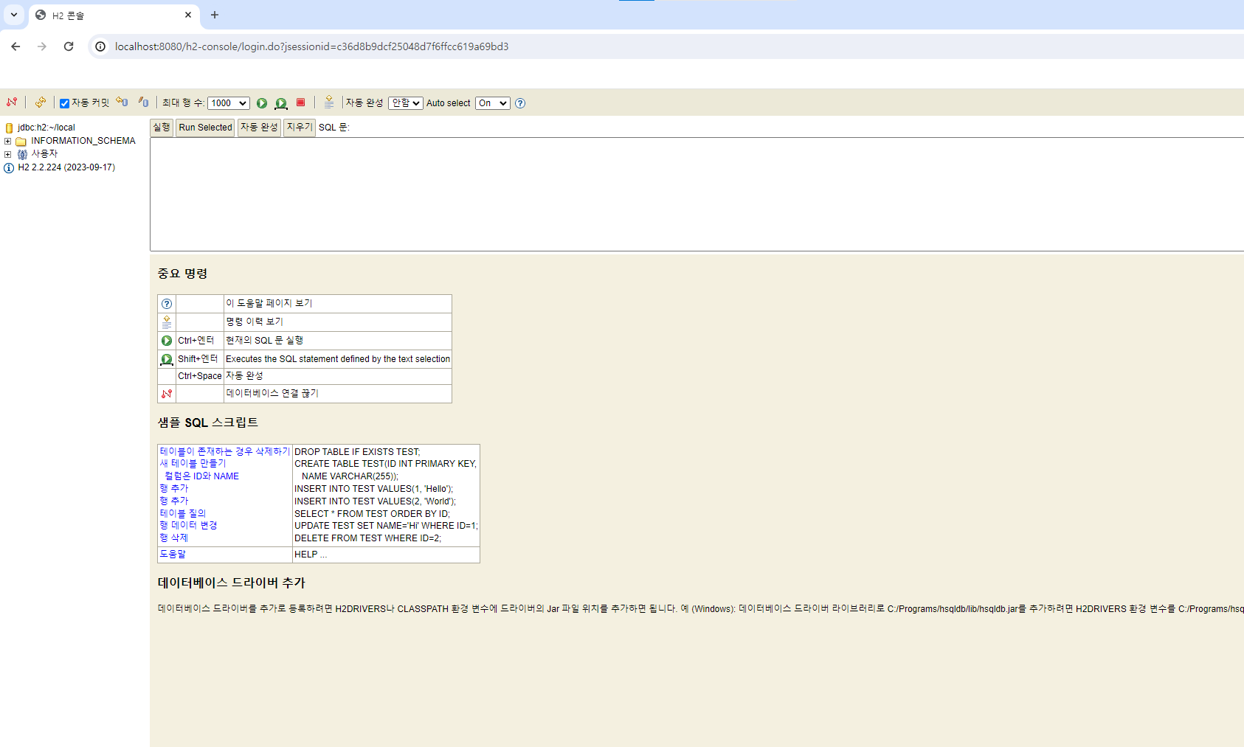1244x747 pixels.
Task: Click the Run Selected button
Action: [x=205, y=128]
